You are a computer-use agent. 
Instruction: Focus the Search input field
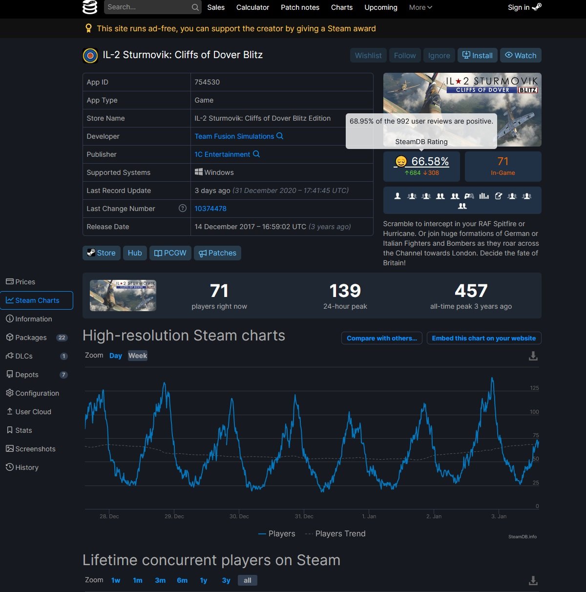coord(147,7)
